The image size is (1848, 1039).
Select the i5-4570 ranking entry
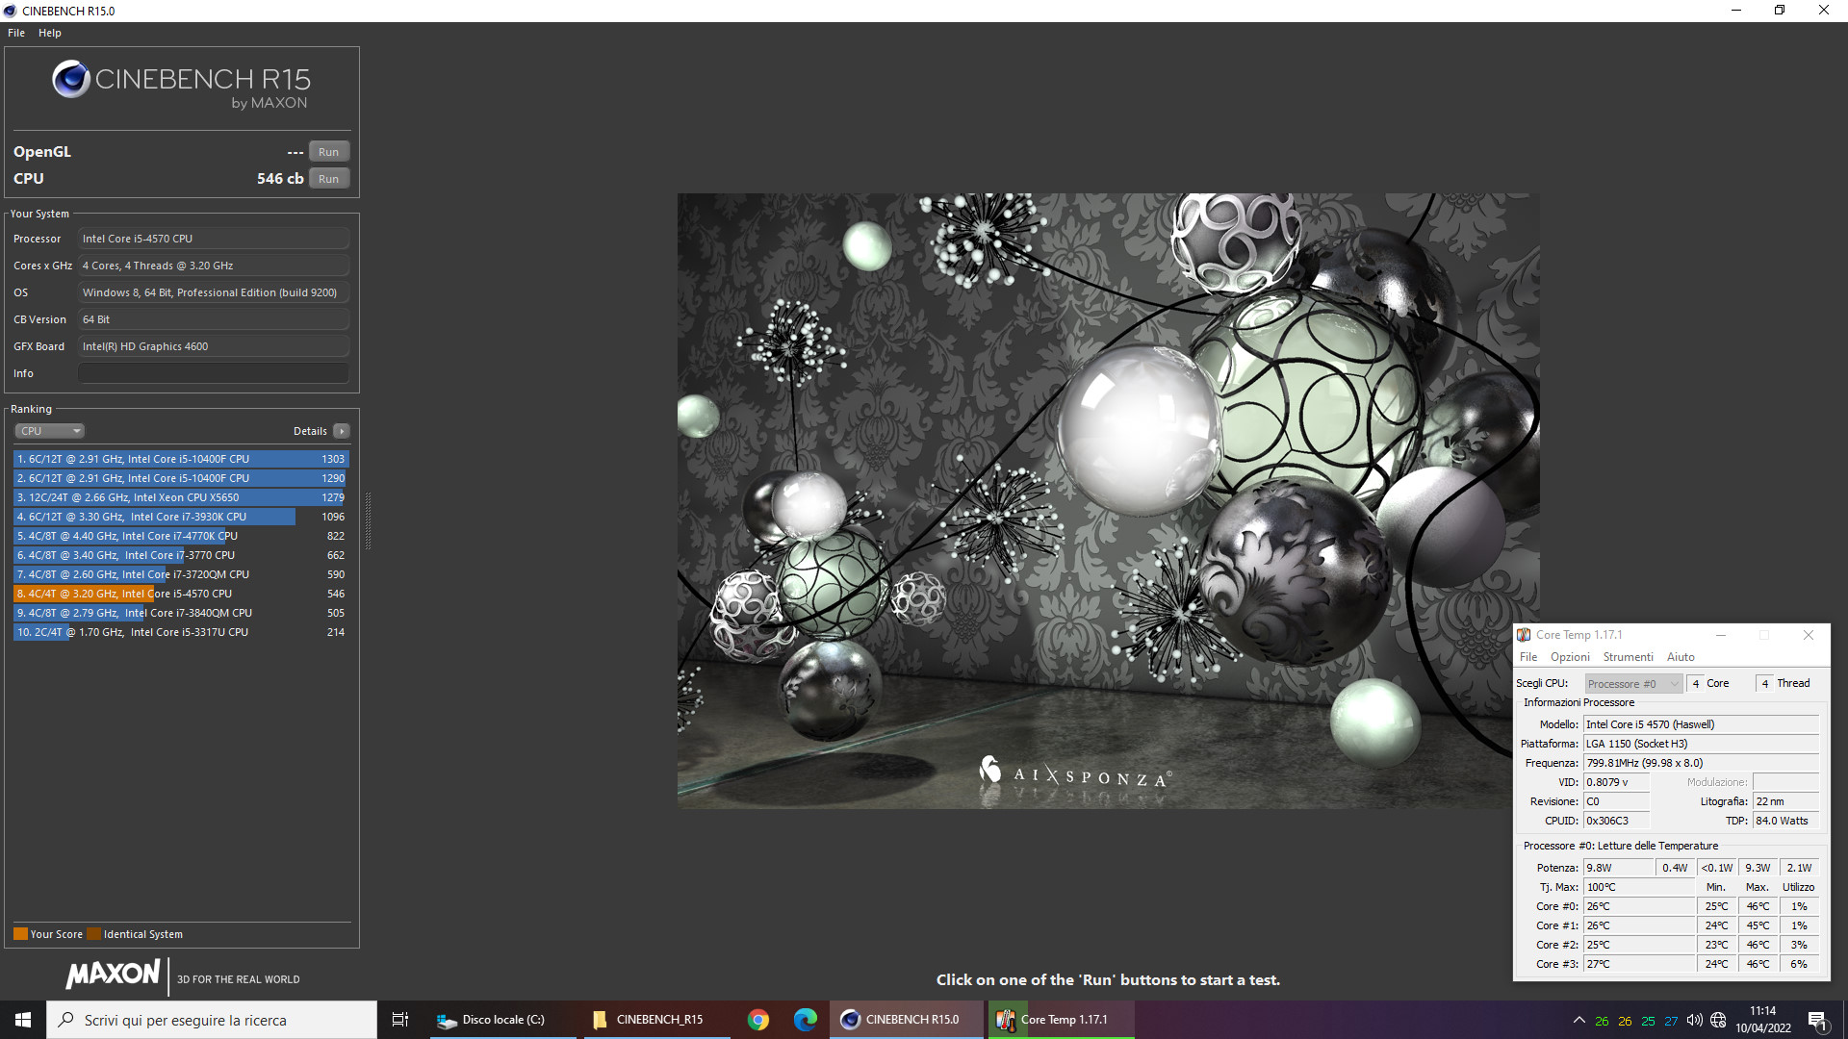point(180,594)
